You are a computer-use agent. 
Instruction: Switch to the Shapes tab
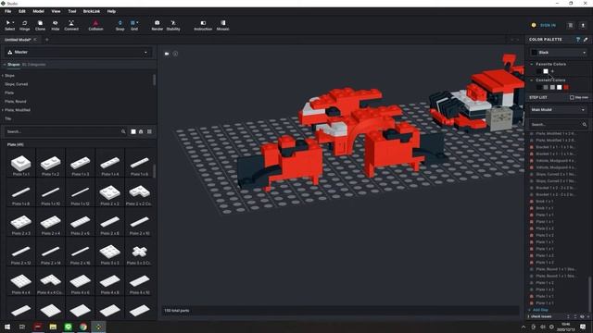tap(14, 65)
